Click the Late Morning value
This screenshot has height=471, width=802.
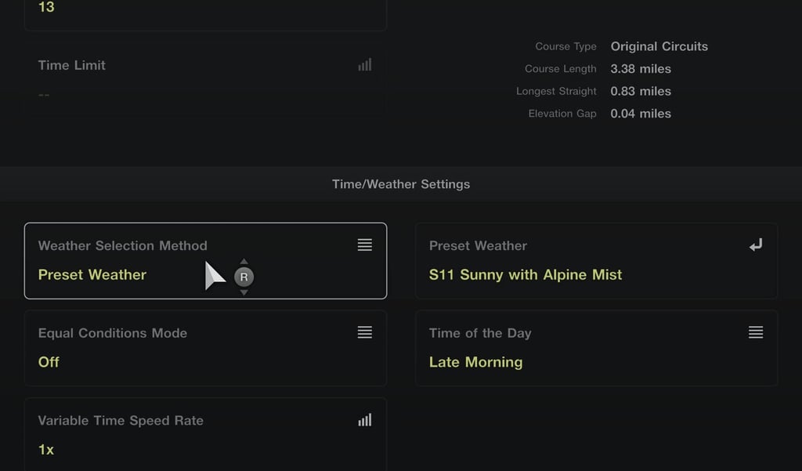point(475,362)
